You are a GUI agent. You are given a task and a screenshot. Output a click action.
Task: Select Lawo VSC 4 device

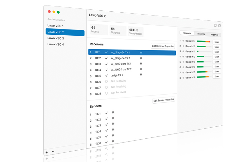click(x=56, y=44)
